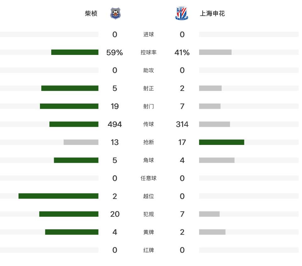The image size is (302, 266).
Task: Click the long green 越位 bar
Action: [x=59, y=196]
